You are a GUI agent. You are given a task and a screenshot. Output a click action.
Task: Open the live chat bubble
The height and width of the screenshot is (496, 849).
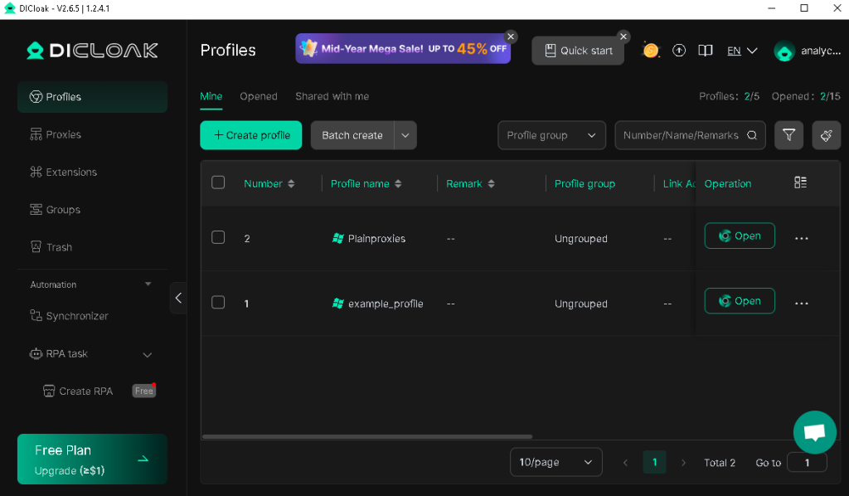pyautogui.click(x=814, y=432)
